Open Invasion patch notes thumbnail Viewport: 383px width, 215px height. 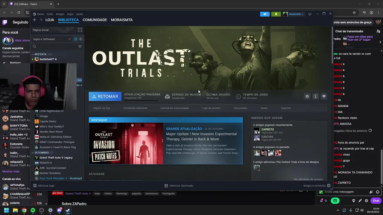point(126,144)
